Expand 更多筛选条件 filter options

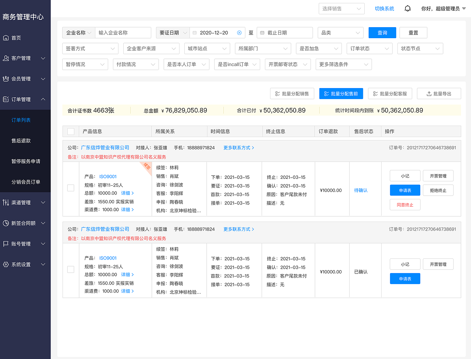(343, 64)
